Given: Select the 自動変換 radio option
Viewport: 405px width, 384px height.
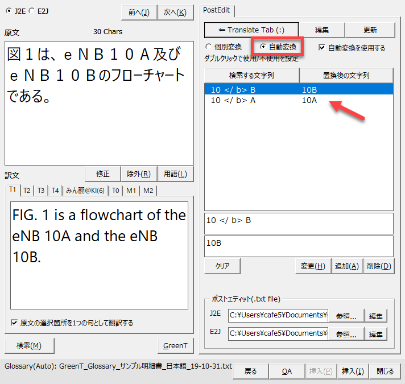Looking at the screenshot, I should tap(263, 47).
